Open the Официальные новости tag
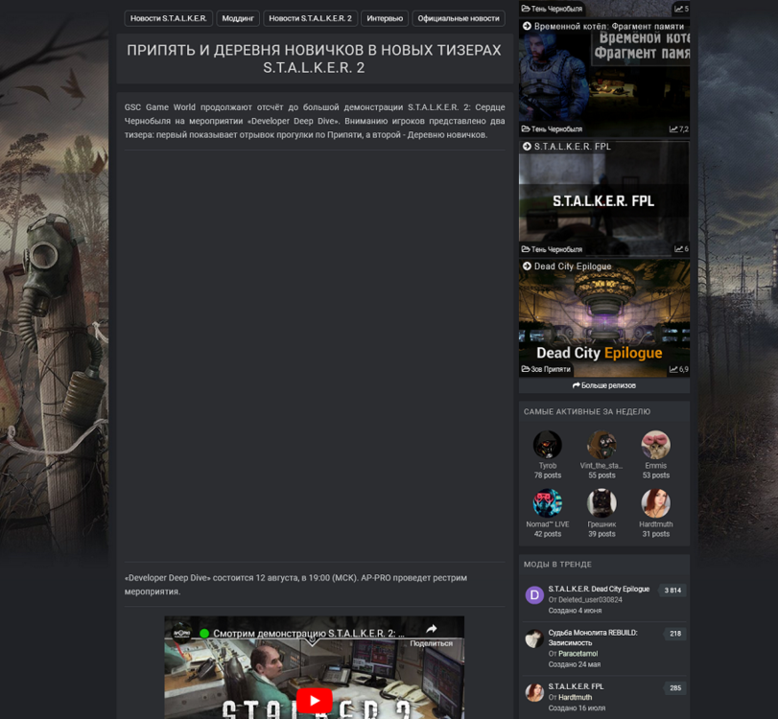The height and width of the screenshot is (719, 778). (x=459, y=18)
